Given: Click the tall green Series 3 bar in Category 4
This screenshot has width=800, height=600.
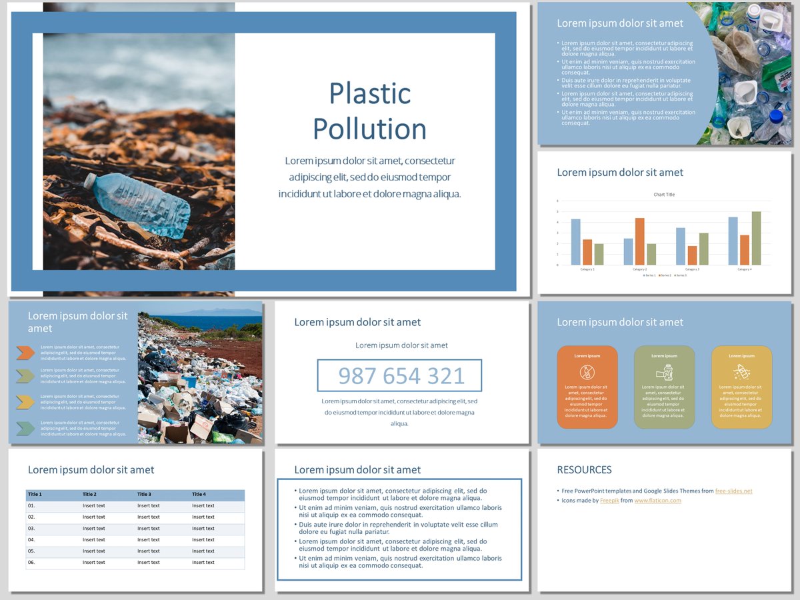Looking at the screenshot, I should (756, 238).
